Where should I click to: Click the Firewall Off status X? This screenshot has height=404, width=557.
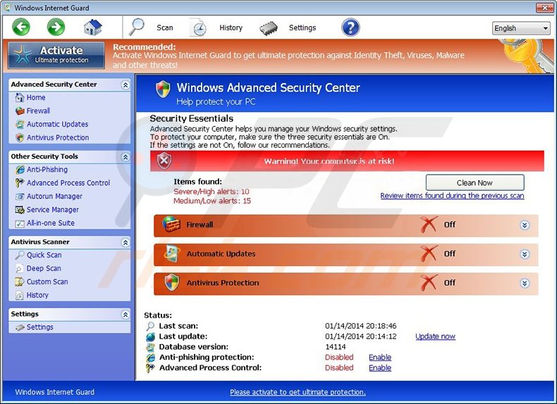pyautogui.click(x=429, y=225)
